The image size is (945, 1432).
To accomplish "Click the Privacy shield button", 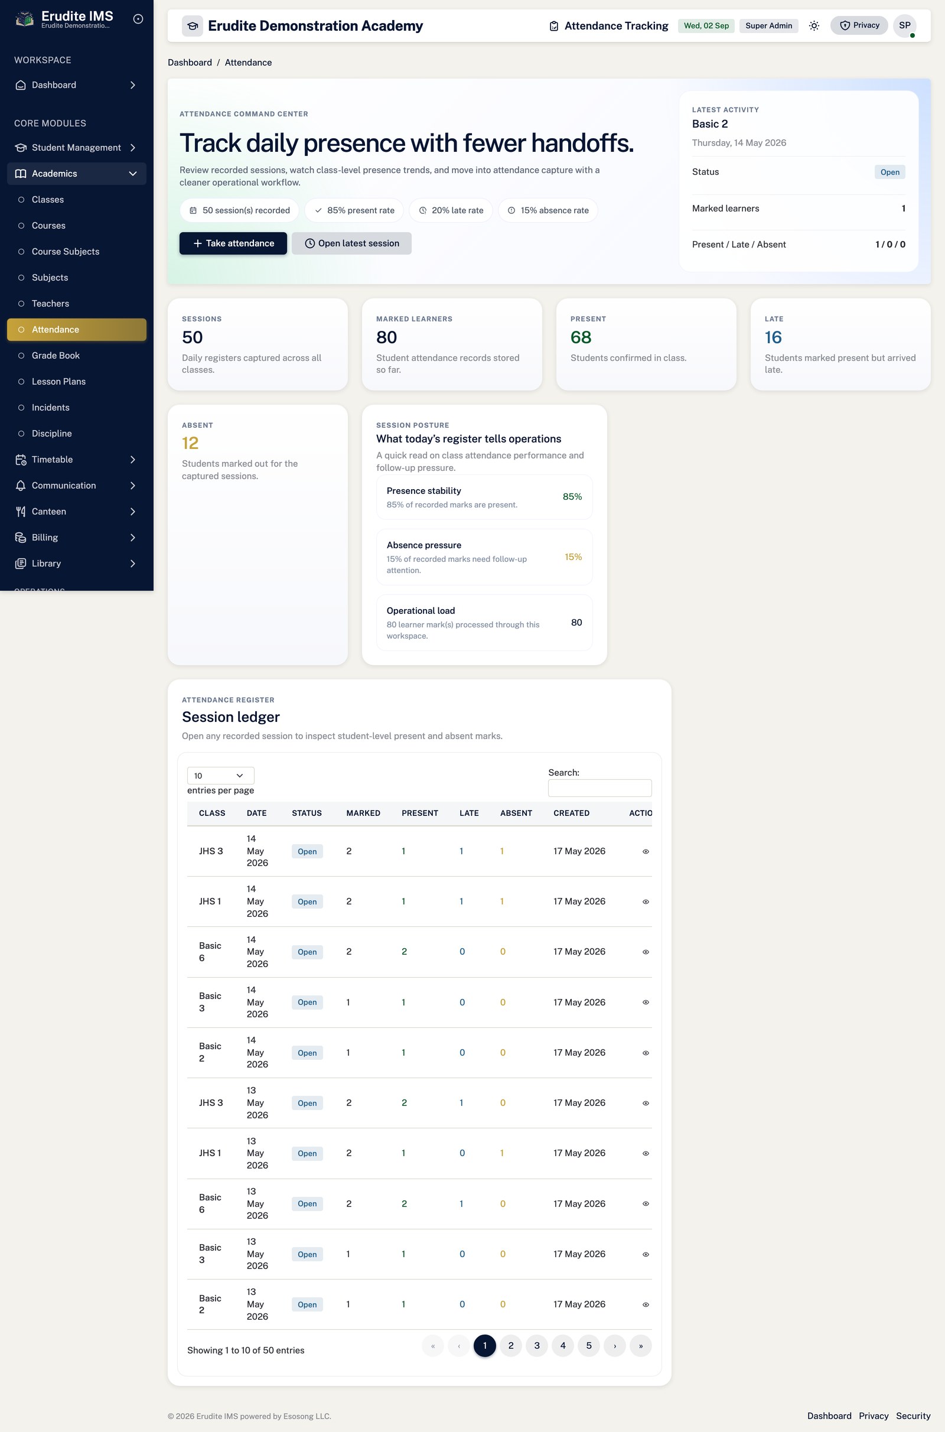I will coord(859,25).
